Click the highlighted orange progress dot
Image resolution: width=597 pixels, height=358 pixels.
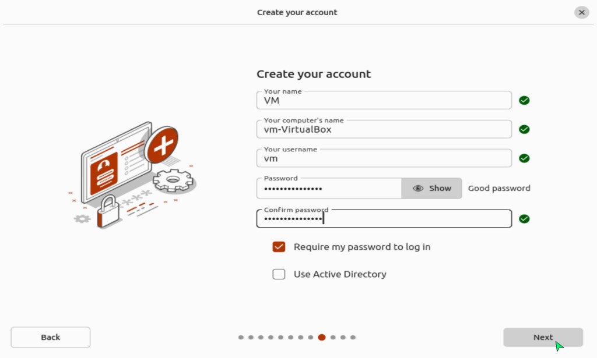[322, 337]
